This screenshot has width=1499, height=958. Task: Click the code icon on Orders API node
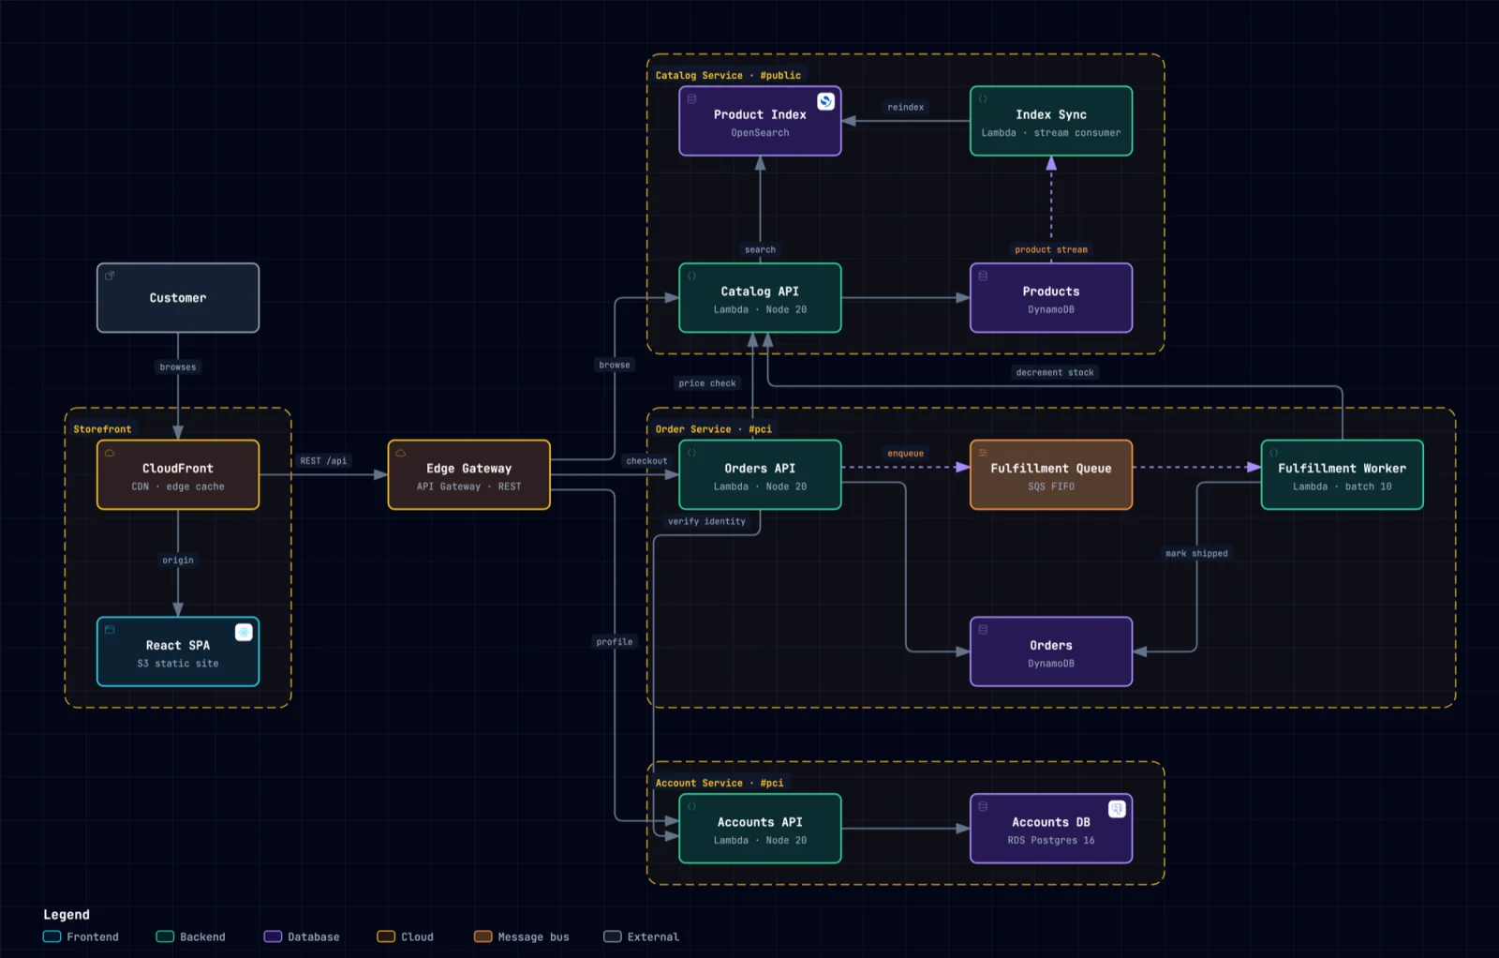tap(691, 453)
